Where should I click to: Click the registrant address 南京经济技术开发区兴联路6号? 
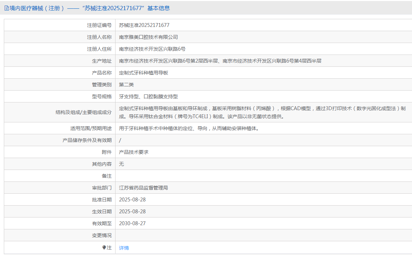click(152, 49)
